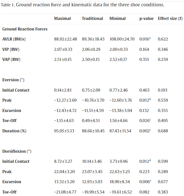Click footnote 'a' beside AVLR p-value
The image size is (184, 196).
tap(150, 38)
